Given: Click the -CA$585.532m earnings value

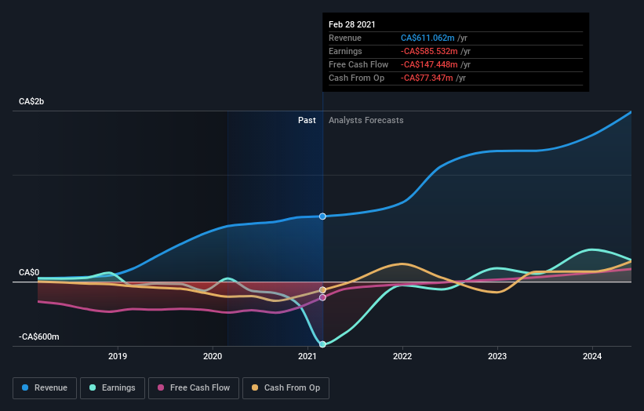Looking at the screenshot, I should [429, 51].
